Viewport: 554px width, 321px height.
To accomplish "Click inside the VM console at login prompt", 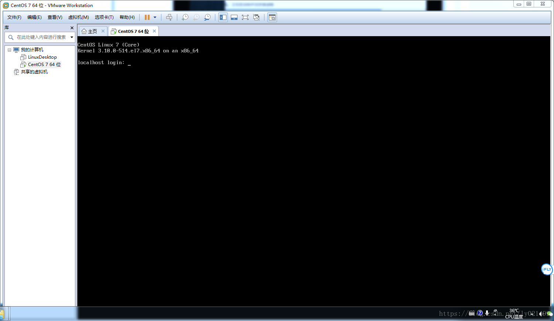I will [x=314, y=171].
